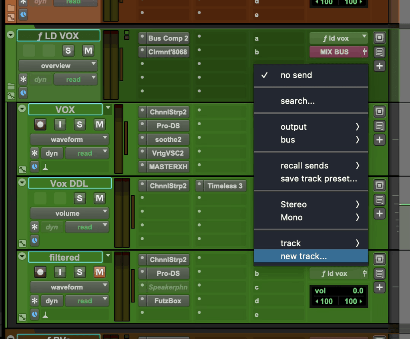Unmute the filtered track
Viewport: 410px width, 339px height.
[99, 272]
